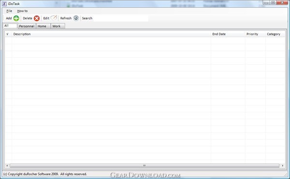Select the Work tab
Image resolution: width=290 pixels, height=179 pixels.
[58, 26]
